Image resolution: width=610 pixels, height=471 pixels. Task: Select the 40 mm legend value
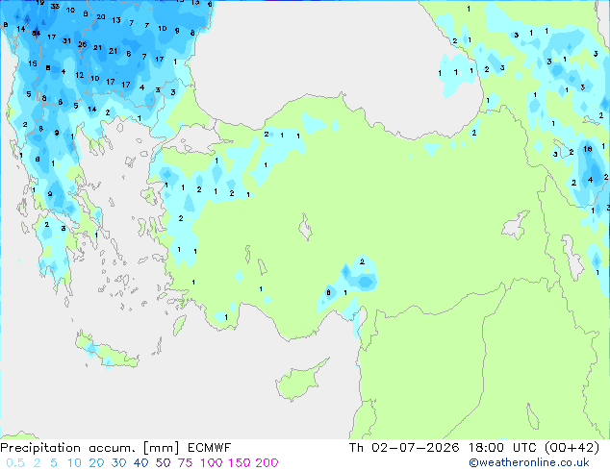140,463
